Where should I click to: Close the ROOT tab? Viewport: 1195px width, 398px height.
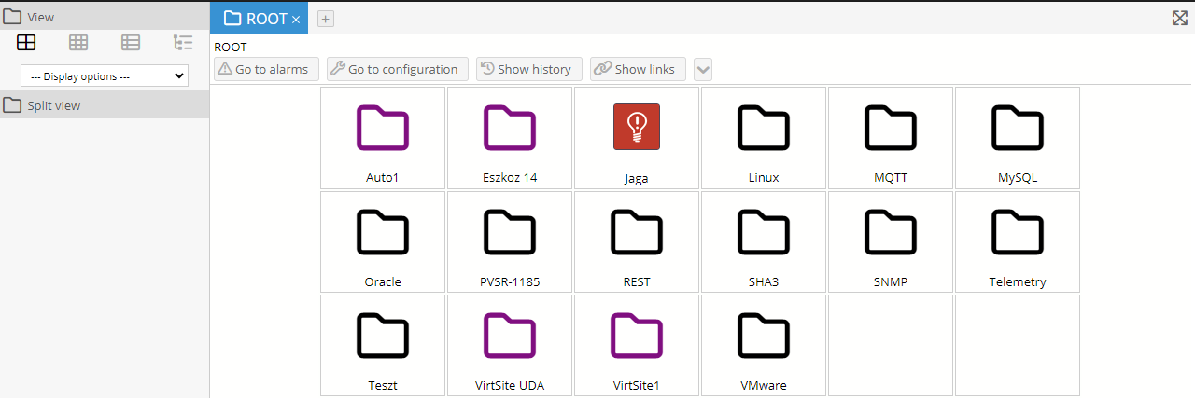pyautogui.click(x=296, y=20)
